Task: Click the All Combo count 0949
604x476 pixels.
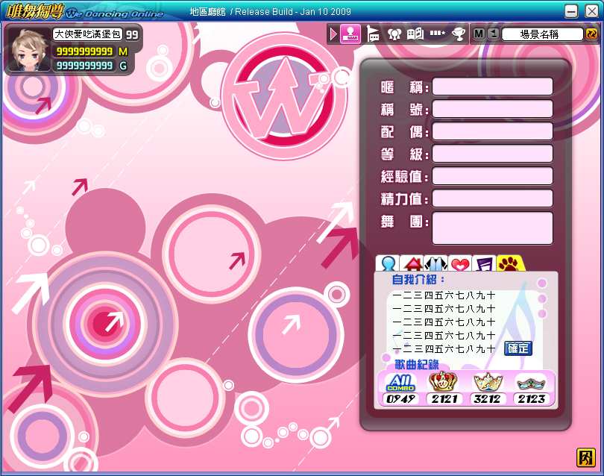Action: point(401,399)
